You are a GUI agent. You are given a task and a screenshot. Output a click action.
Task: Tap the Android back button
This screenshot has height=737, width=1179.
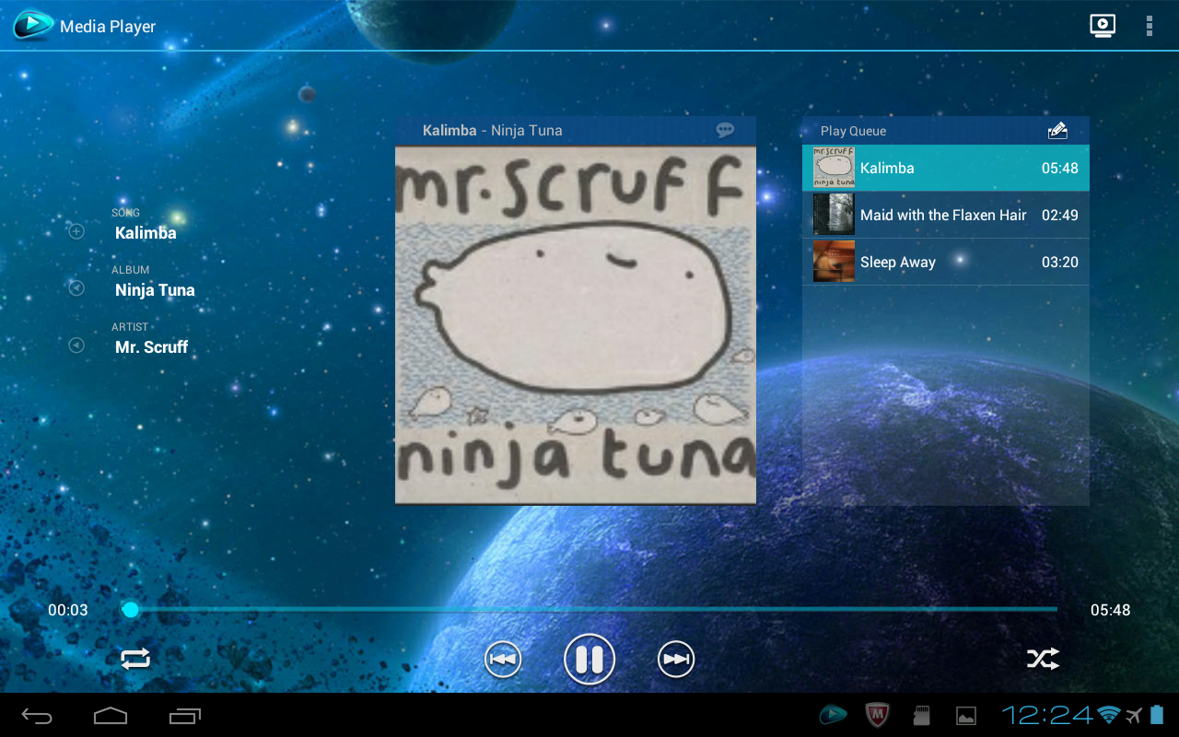click(x=38, y=715)
